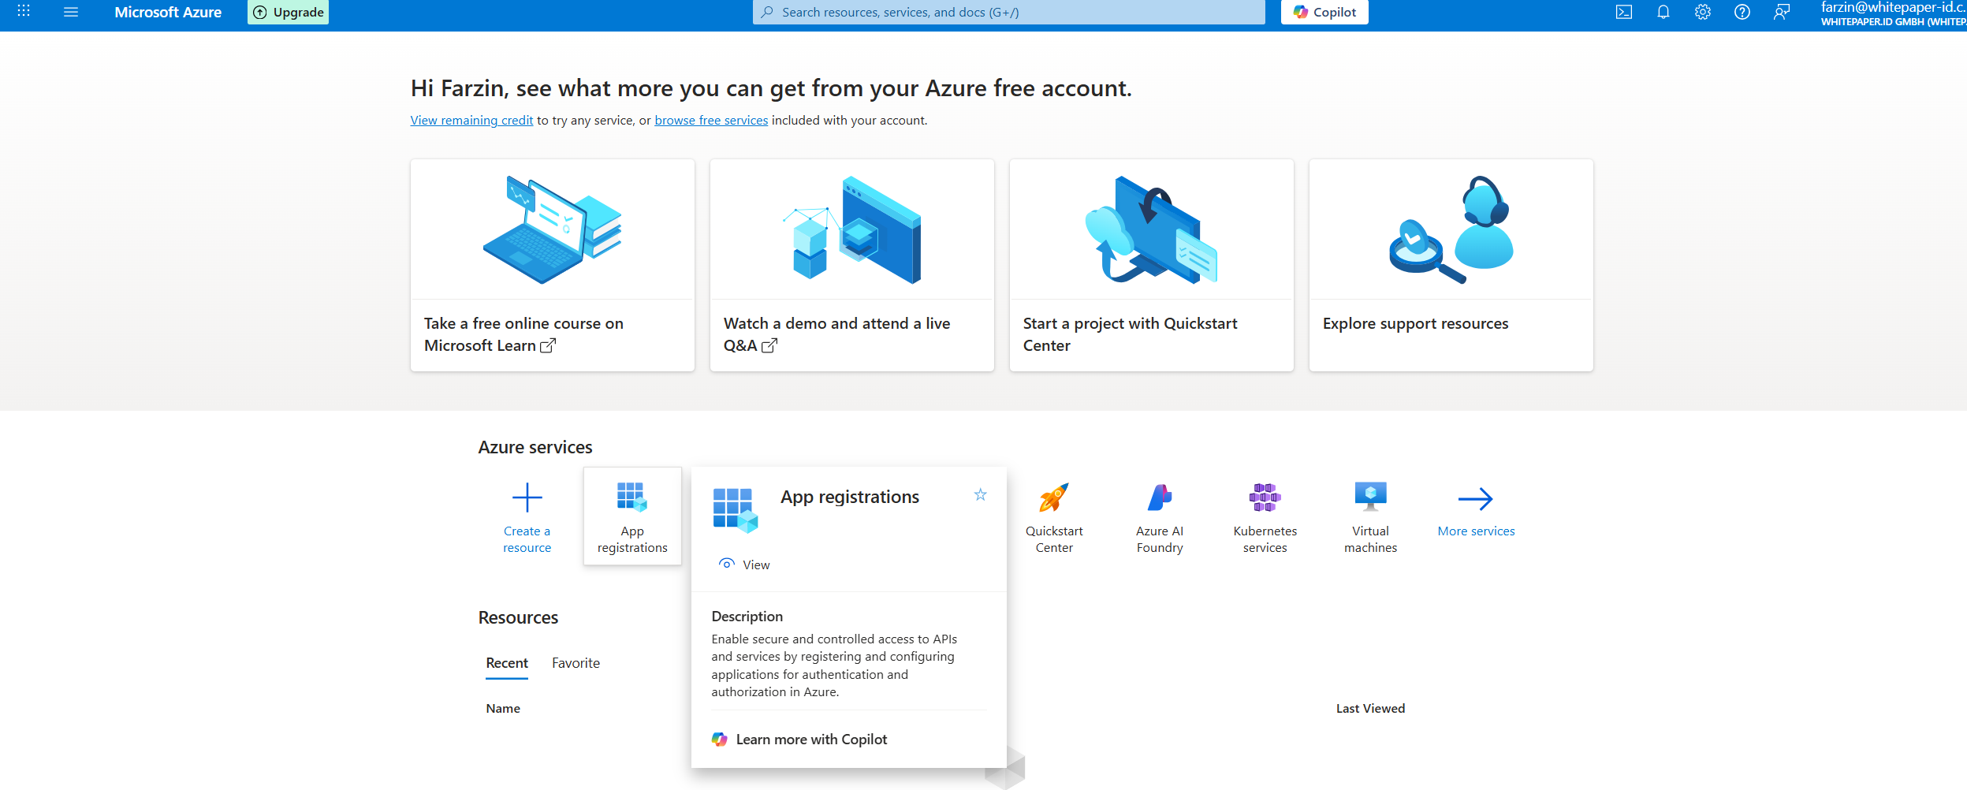This screenshot has width=1967, height=790.
Task: Select the Recent resources tab
Action: (507, 663)
